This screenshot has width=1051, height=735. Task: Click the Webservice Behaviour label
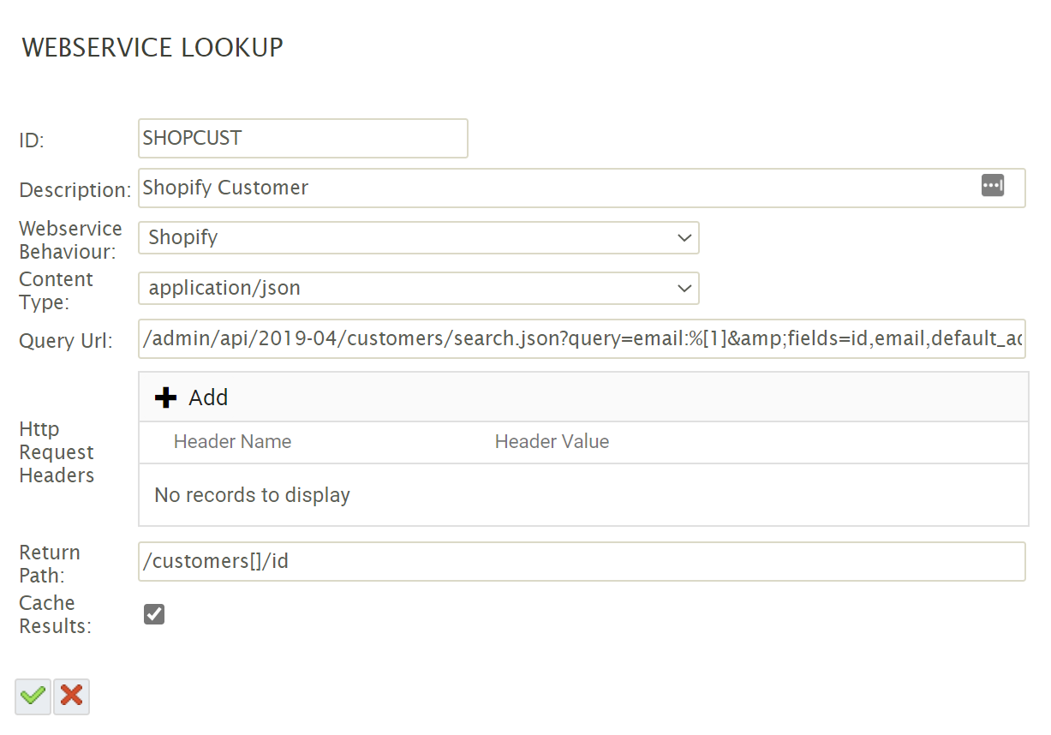pos(69,240)
